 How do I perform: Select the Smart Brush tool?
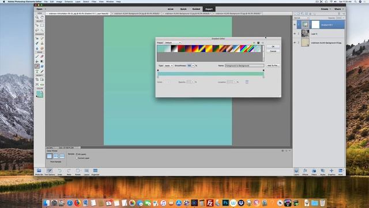coord(37,43)
